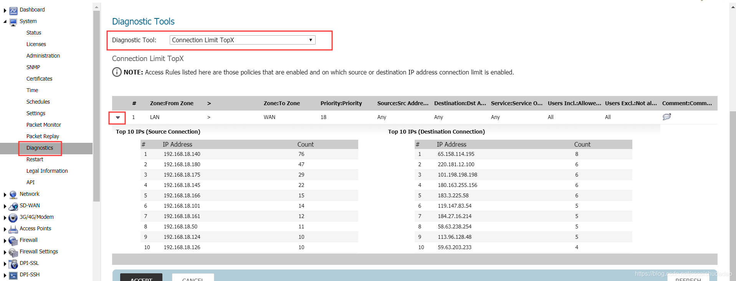Screen dimensions: 736x281
Task: Open the Diagnostic Tool dropdown
Action: [x=242, y=40]
